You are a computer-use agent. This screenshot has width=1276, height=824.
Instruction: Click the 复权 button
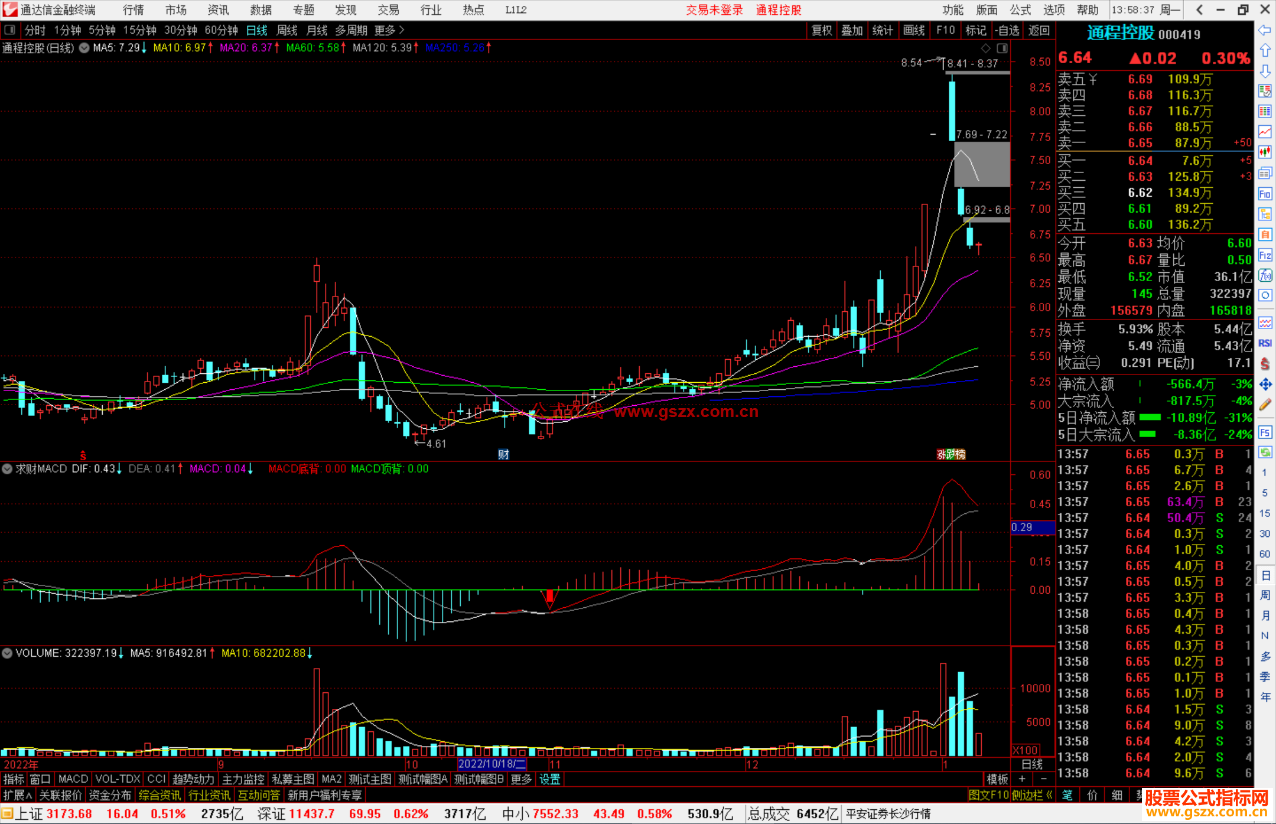(x=822, y=30)
